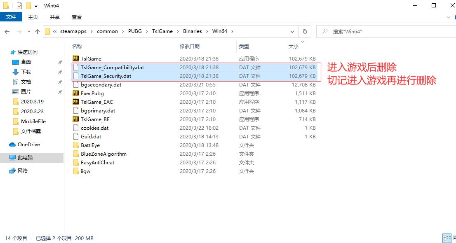The image size is (456, 243).
Task: Switch to large icons view in status bar
Action: (454, 238)
